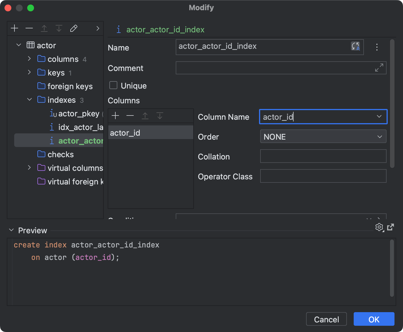
Task: Move the selected column up with the up-arrow icon
Action: [x=145, y=116]
